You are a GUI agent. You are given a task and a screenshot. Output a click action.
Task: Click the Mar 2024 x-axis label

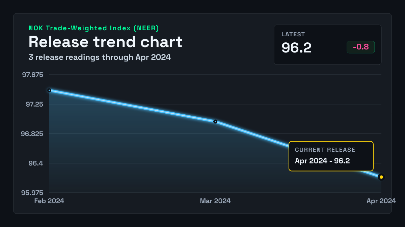(215, 201)
